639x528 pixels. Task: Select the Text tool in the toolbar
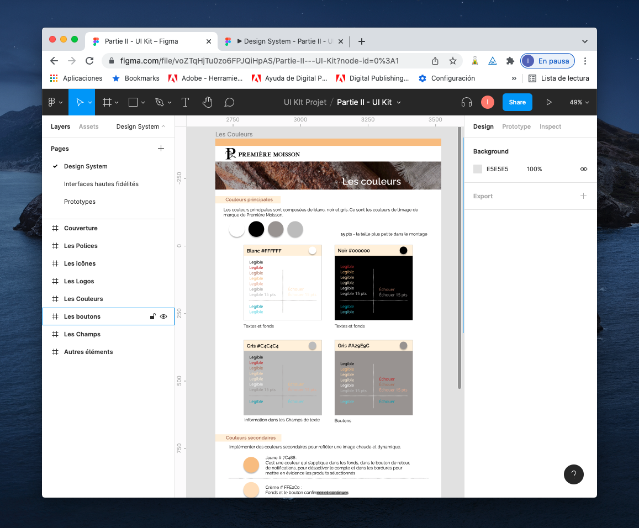coord(185,102)
